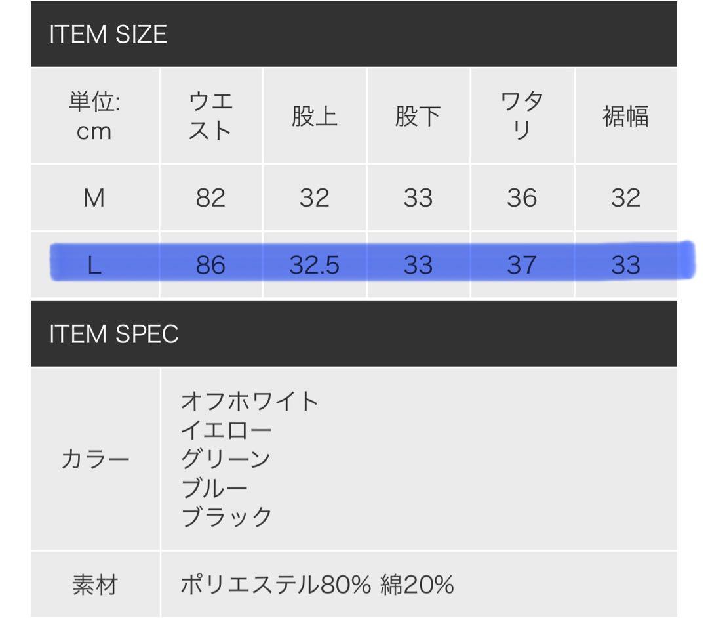Select the オフホワイト color text
Screen dimensions: 708x618
pos(249,401)
